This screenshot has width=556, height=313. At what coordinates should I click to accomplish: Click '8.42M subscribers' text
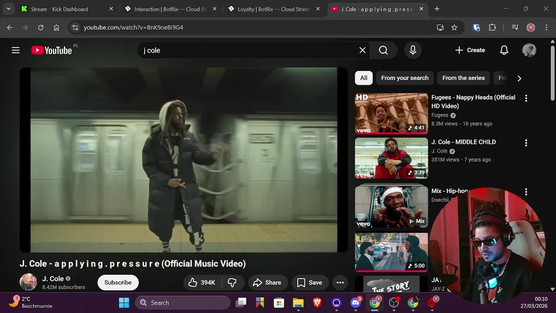pyautogui.click(x=64, y=287)
